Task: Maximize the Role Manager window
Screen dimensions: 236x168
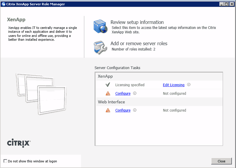Action: tap(226, 4)
